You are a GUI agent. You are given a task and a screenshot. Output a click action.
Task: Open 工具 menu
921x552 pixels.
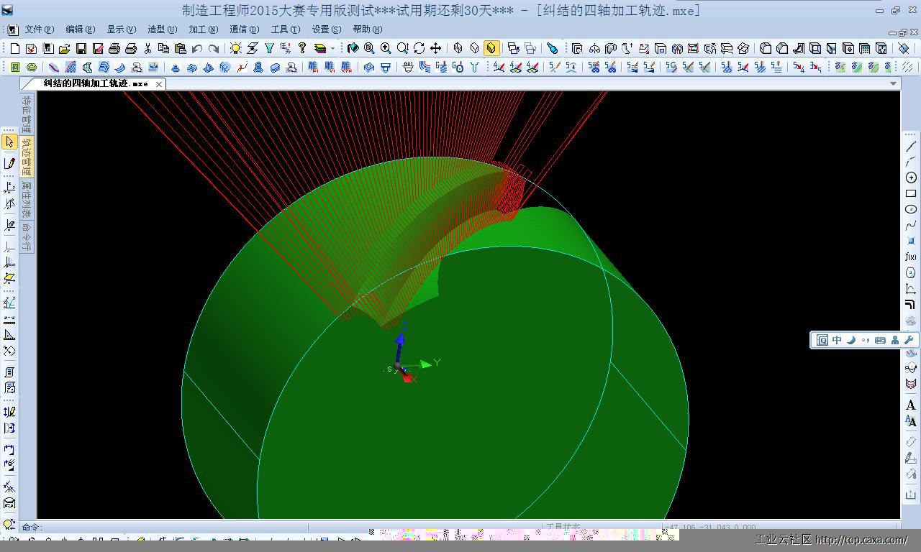point(285,29)
